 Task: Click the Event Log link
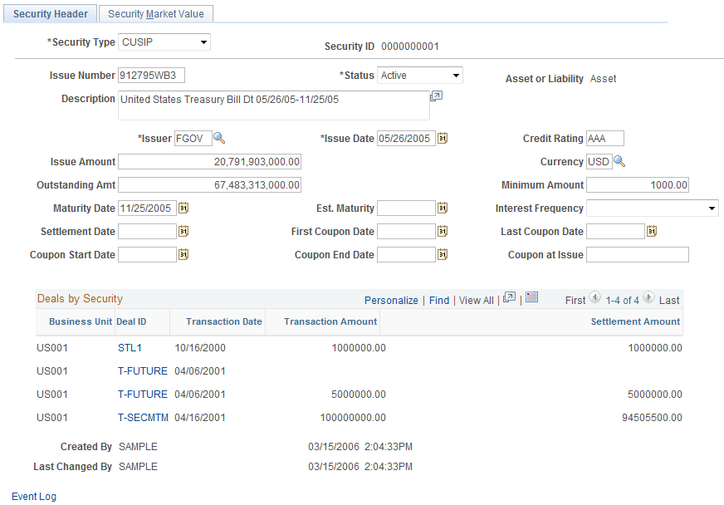[33, 496]
